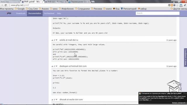Open the Google bookmark folder

20,9
